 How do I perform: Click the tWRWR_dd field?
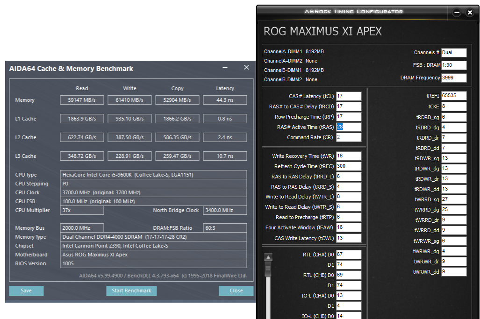[x=454, y=271]
